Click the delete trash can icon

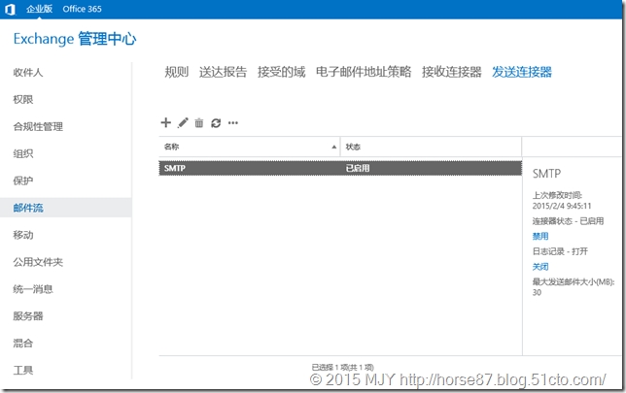[x=199, y=122]
